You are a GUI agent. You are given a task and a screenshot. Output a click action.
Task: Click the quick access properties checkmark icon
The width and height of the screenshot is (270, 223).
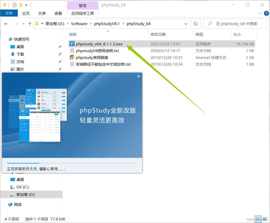(15, 5)
